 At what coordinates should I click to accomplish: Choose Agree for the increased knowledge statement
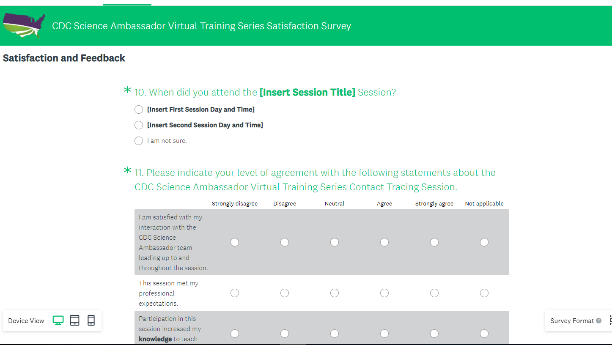tap(384, 334)
